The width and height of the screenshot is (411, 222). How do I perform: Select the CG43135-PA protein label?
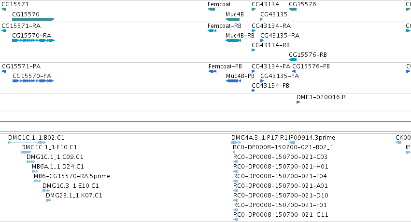[x=280, y=76]
